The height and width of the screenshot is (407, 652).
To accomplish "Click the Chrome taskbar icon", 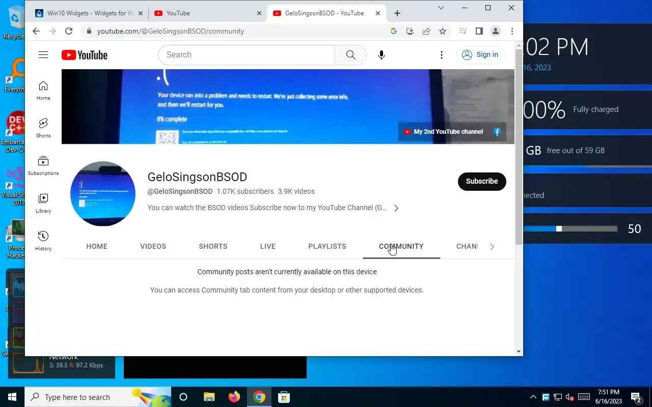I will tap(259, 397).
